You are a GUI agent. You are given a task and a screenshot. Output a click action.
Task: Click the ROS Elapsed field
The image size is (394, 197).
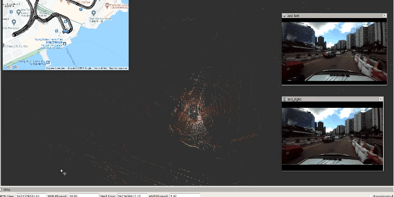pos(83,195)
